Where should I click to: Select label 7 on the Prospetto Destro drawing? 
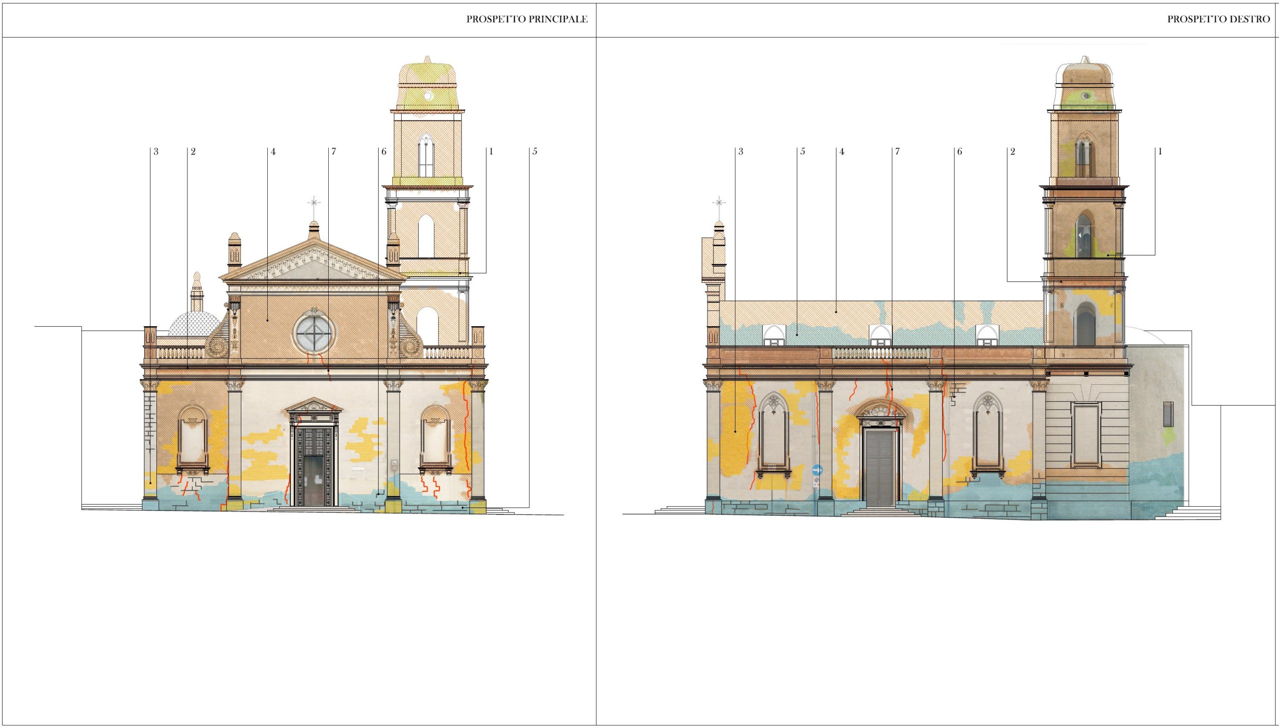coord(897,151)
